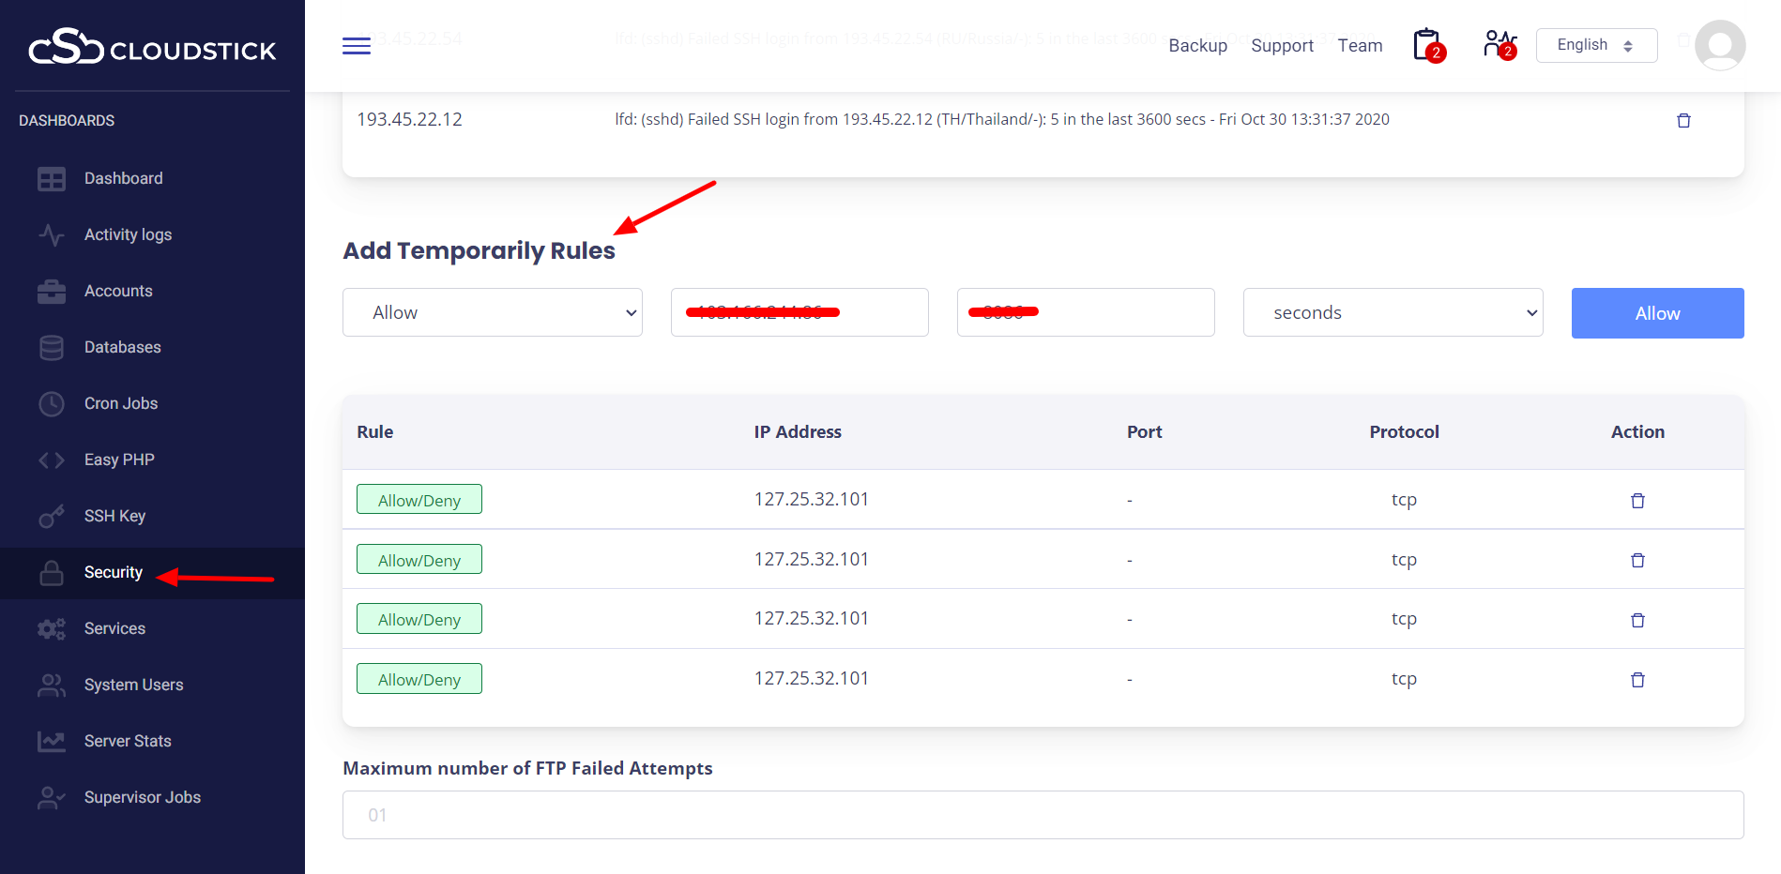Open the user profile avatar
1781x874 pixels.
[x=1719, y=45]
